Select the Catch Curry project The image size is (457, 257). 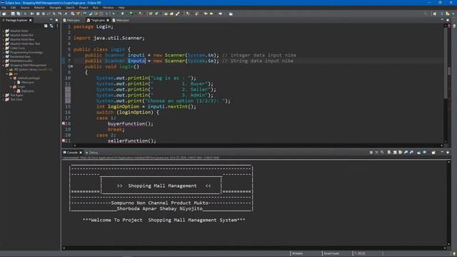[x=17, y=48]
